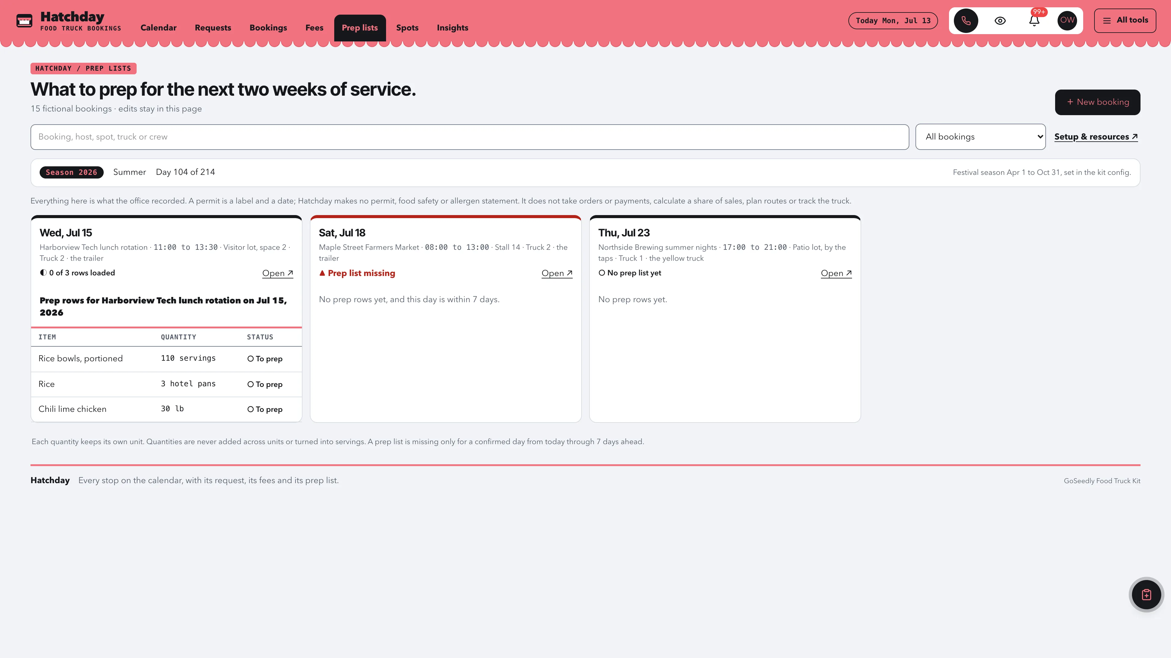The width and height of the screenshot is (1171, 658).
Task: Click the Hatchday food truck logo
Action: coord(24,20)
